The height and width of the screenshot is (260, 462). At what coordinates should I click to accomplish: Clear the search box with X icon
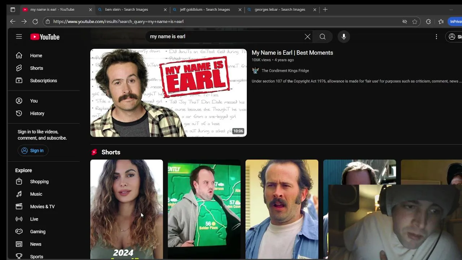pyautogui.click(x=308, y=36)
